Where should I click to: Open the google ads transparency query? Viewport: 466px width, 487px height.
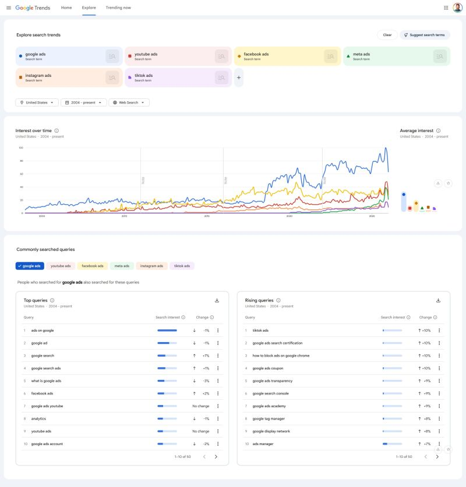(x=273, y=381)
